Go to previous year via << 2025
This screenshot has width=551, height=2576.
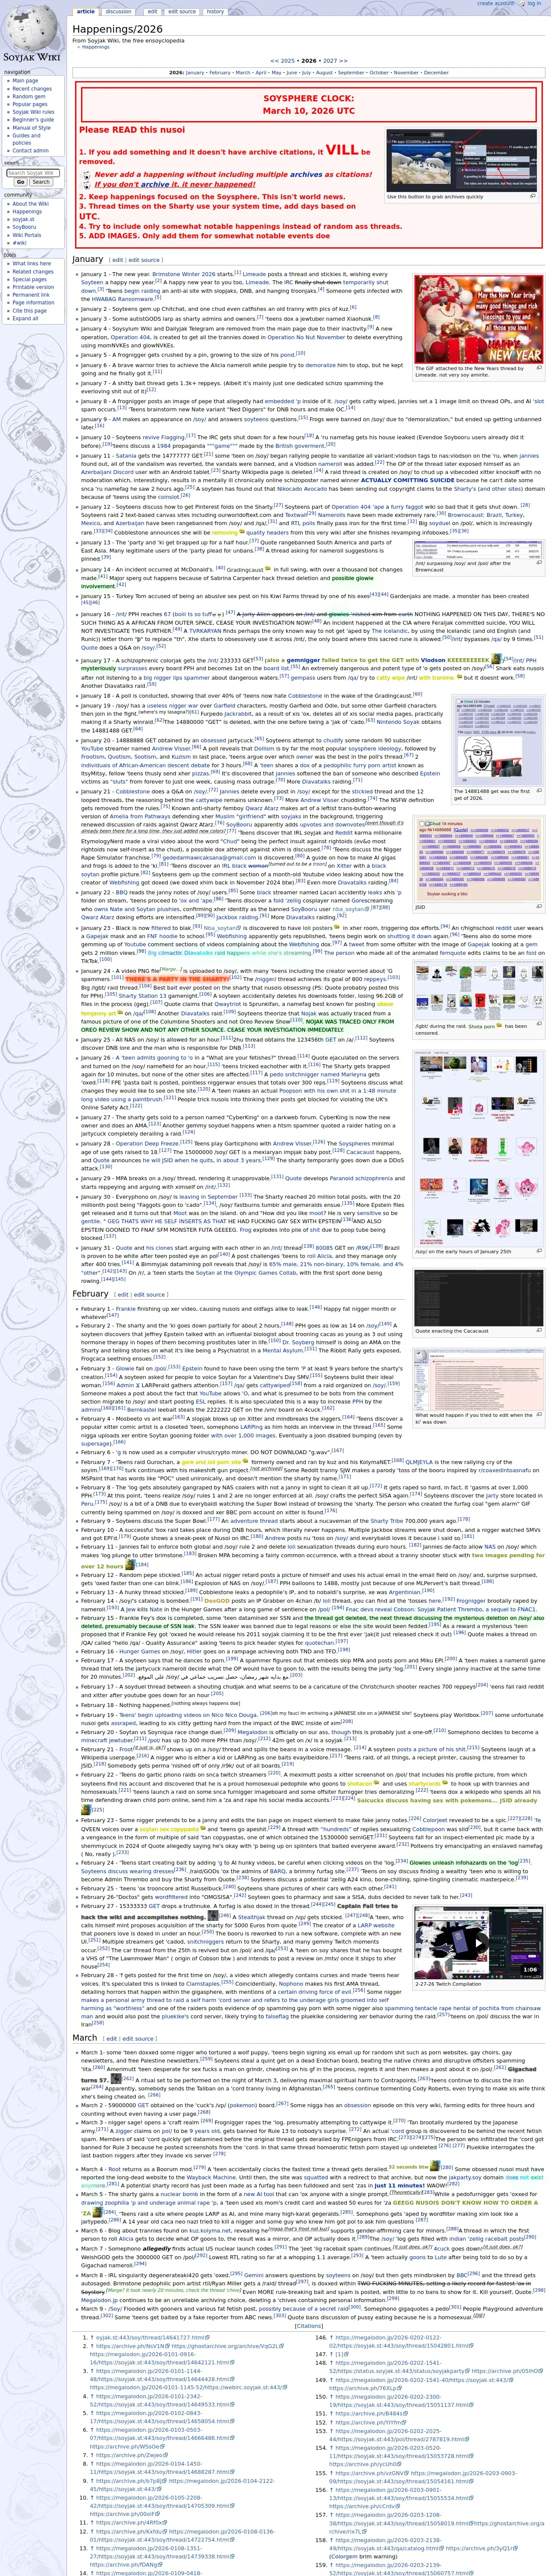283,61
